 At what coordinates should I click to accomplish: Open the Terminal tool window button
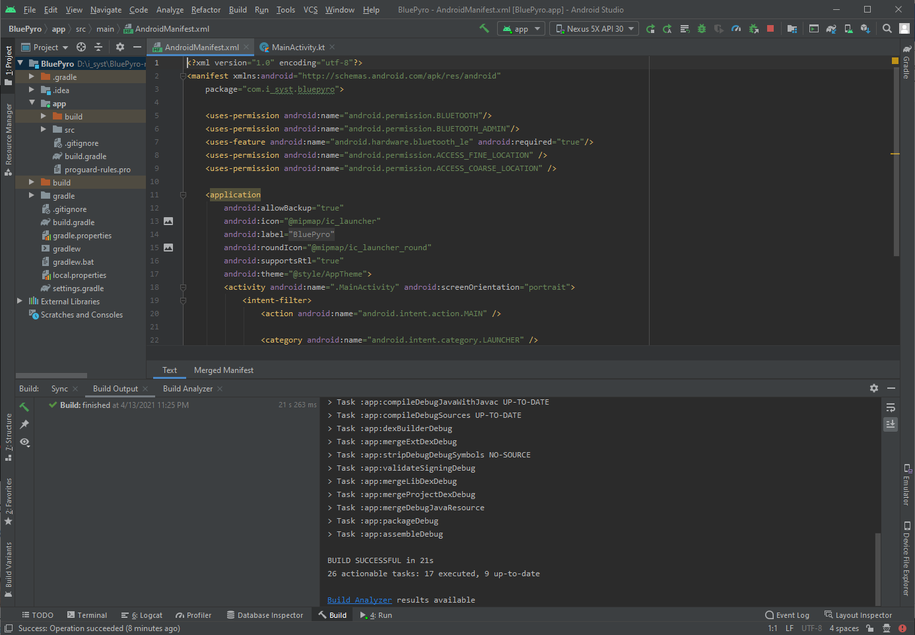(86, 615)
